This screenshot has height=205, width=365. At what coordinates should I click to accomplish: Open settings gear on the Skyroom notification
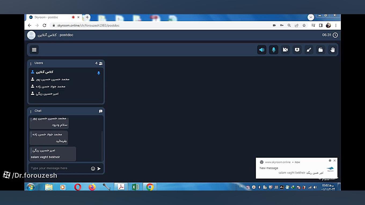(330, 161)
